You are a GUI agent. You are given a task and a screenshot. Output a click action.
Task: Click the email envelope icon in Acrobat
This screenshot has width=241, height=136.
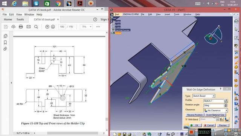(x=29, y=27)
